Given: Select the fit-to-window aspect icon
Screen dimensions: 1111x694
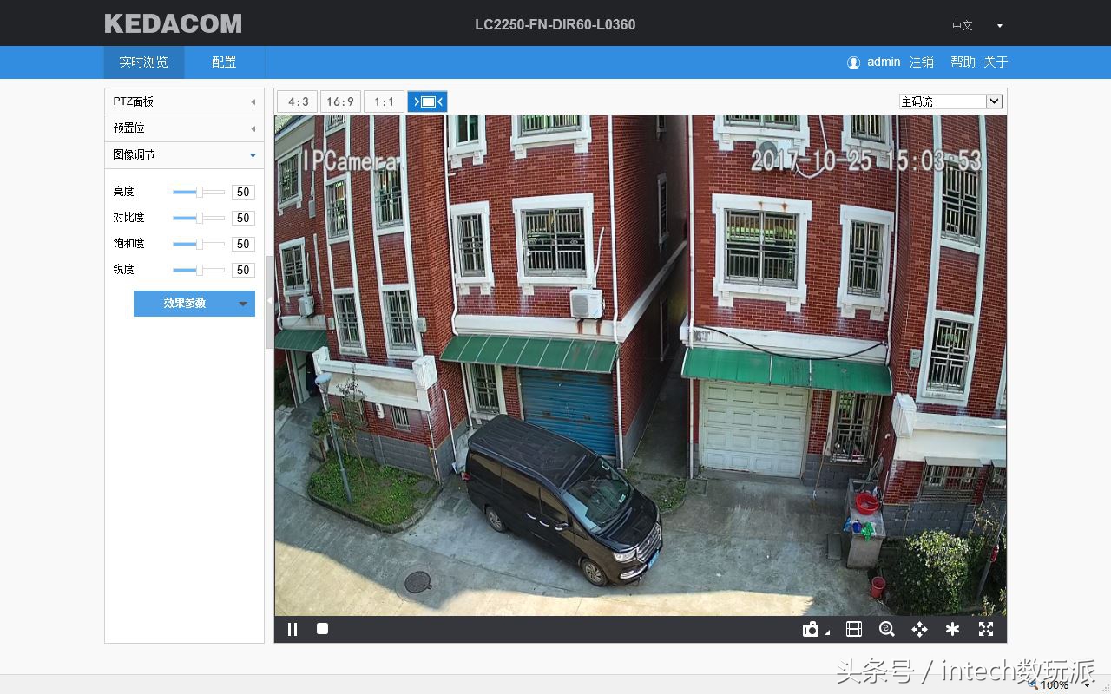Looking at the screenshot, I should click(x=427, y=101).
